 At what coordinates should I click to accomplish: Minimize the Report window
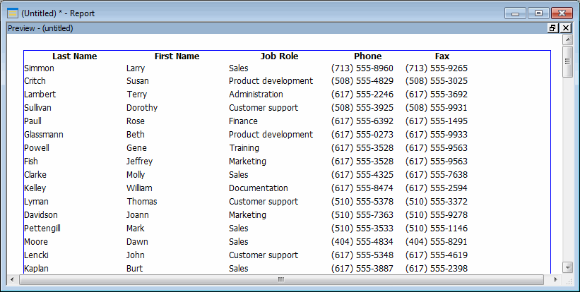[x=515, y=13]
